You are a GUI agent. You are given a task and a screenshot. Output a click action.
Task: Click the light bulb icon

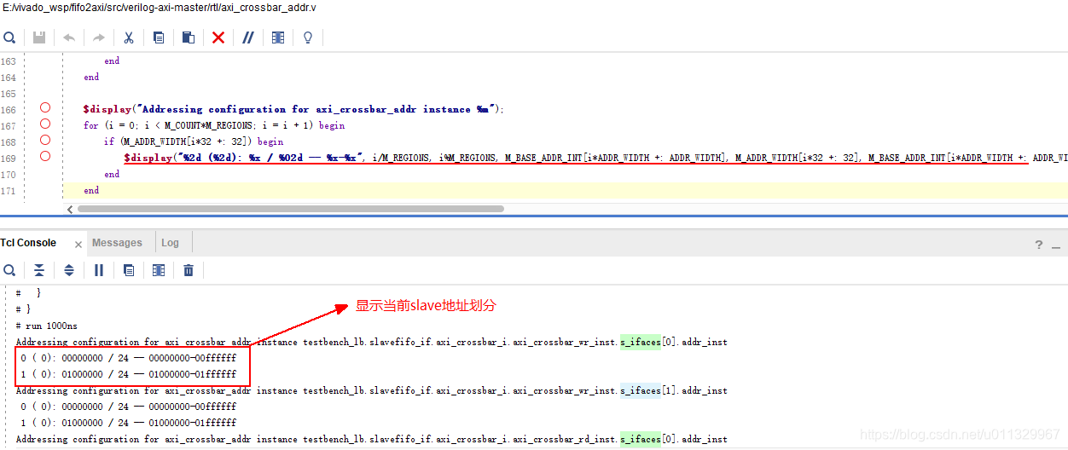pos(308,37)
